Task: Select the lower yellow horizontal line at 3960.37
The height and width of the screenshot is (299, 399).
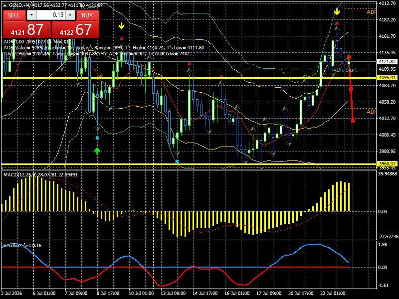Action: 189,164
